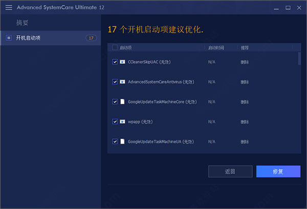Open 删除 recommendation for CCleanerSkipUAC

[245, 62]
